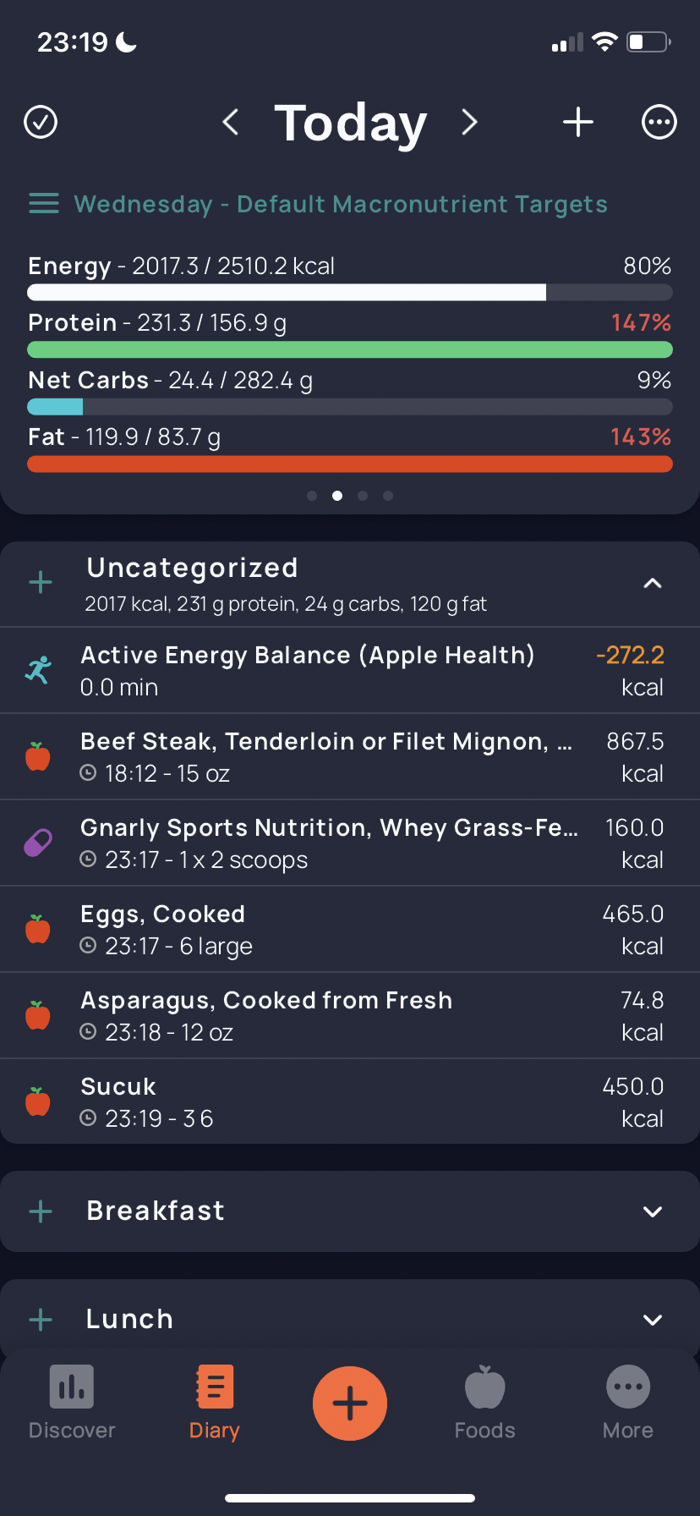Select the Eggs, Cooked entry
Viewport: 700px width, 1516px height.
(x=350, y=930)
